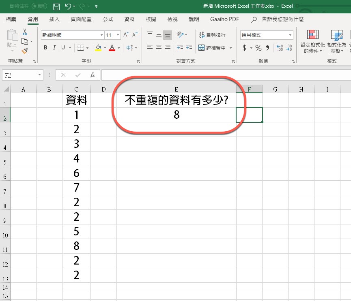Image resolution: width=351 pixels, height=301 pixels.
Task: Open the font size dropdown showing 11
Action: click(118, 35)
